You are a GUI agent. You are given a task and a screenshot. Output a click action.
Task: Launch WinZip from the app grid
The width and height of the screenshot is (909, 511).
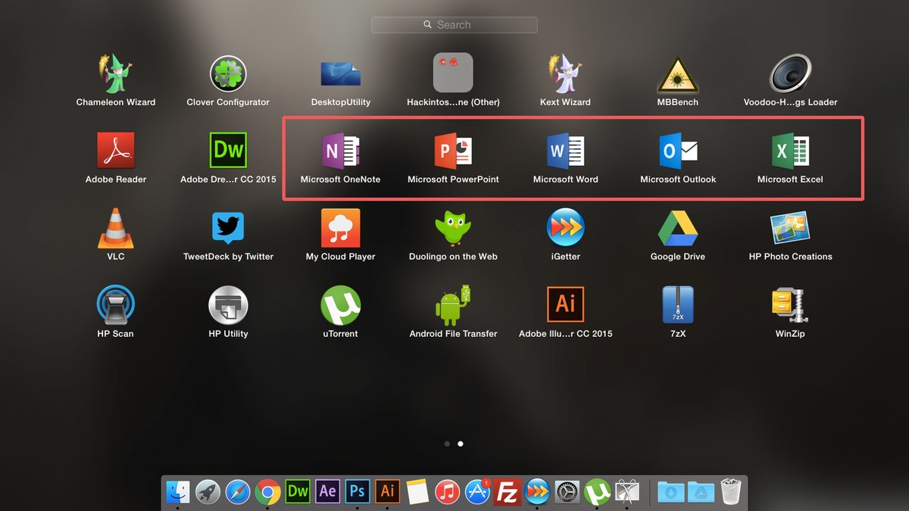790,305
